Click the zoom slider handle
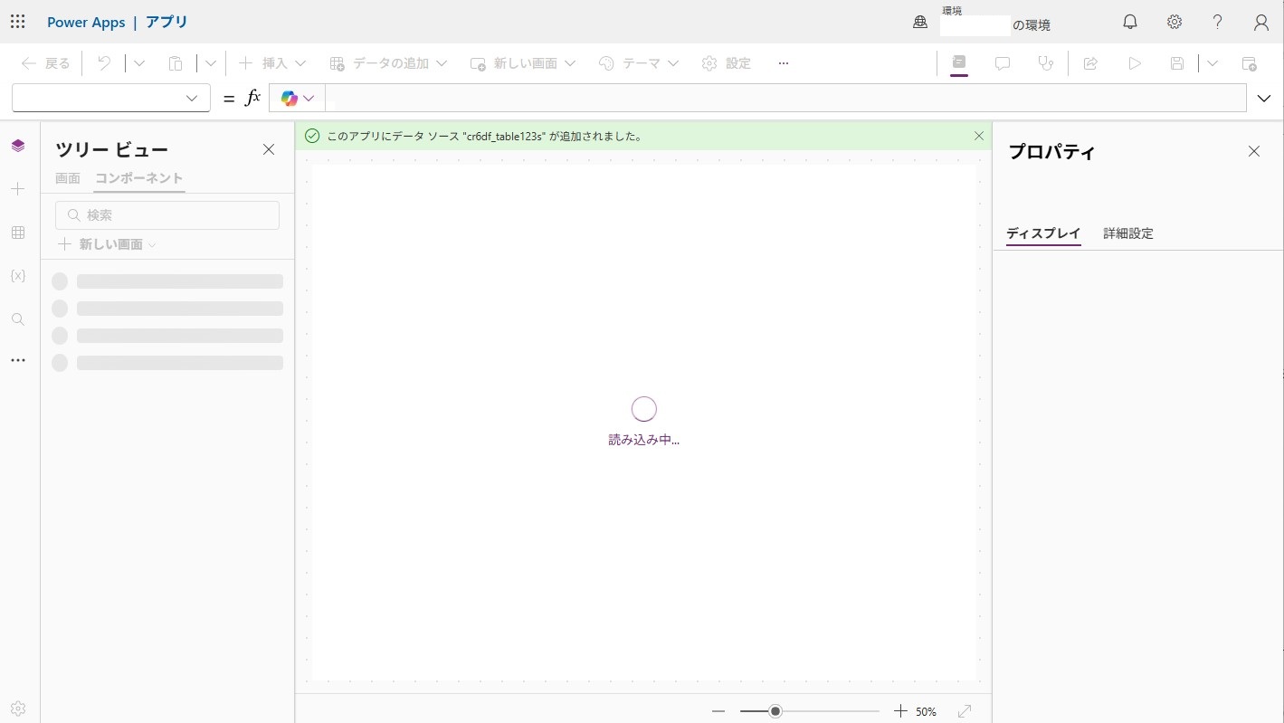 click(x=775, y=711)
